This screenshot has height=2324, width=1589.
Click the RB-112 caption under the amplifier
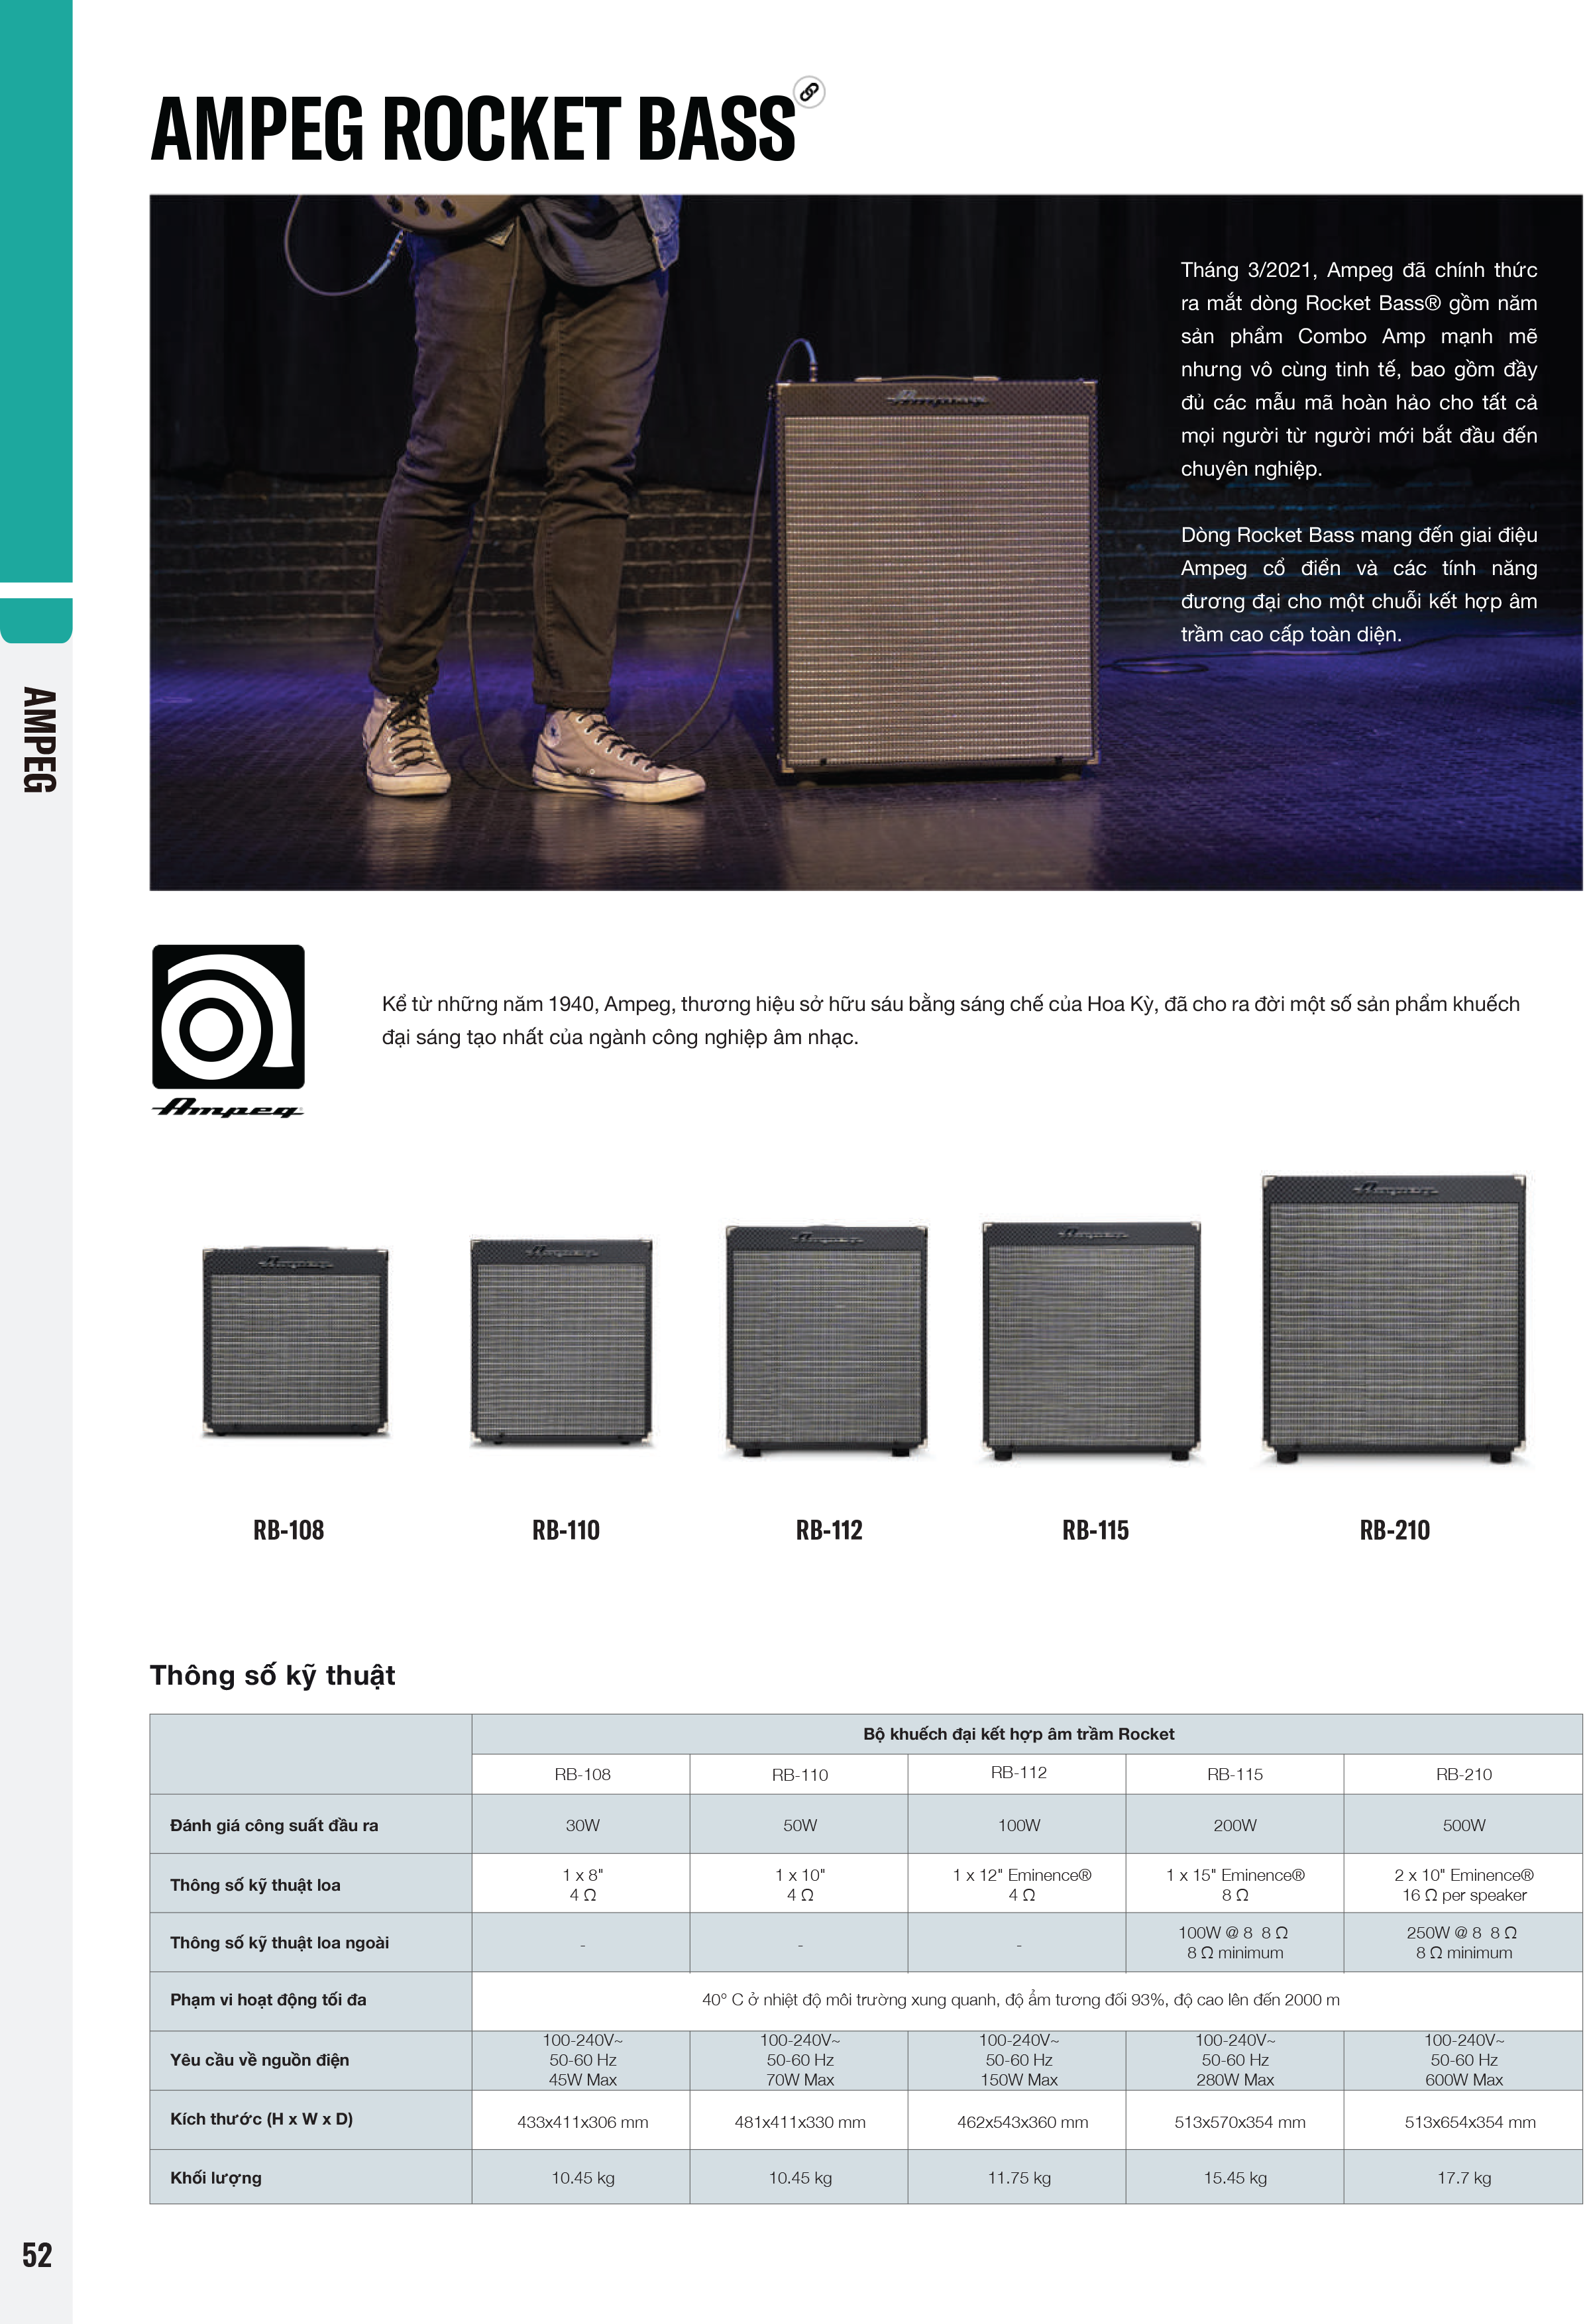pos(829,1530)
